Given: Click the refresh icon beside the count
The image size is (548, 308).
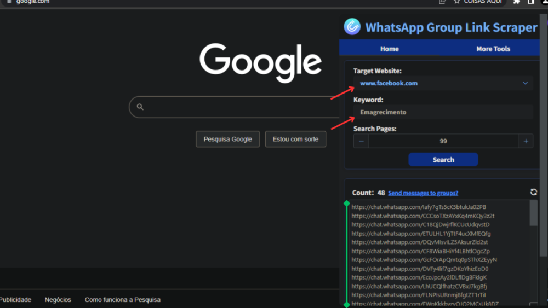Looking at the screenshot, I should pyautogui.click(x=533, y=192).
